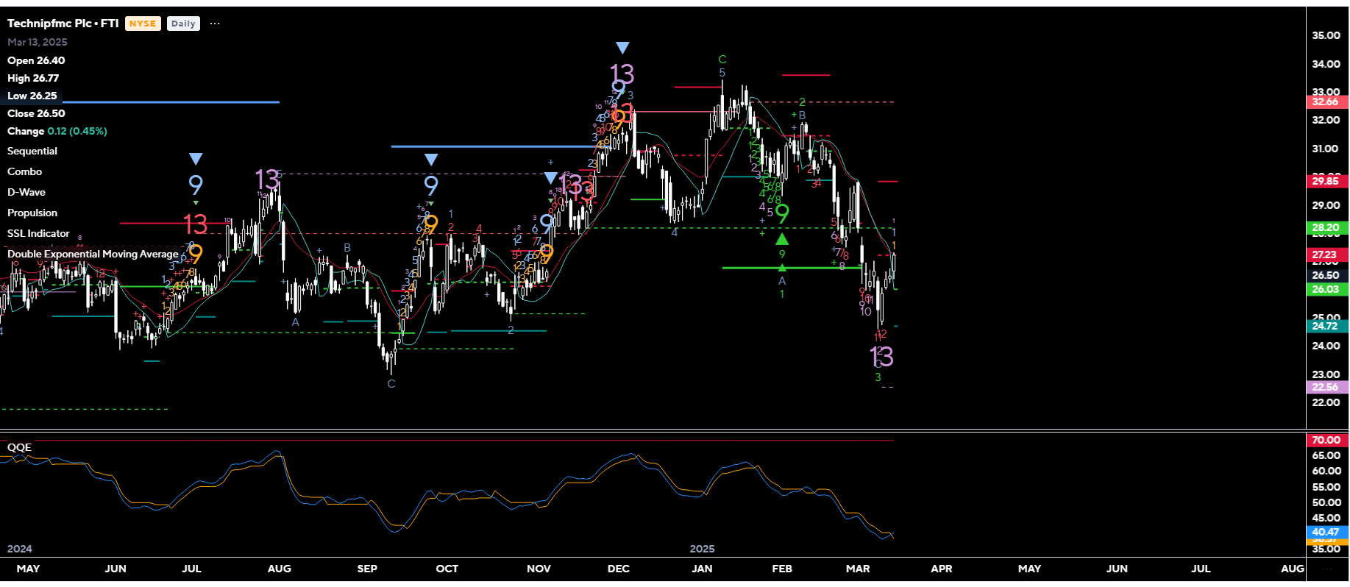Screen dimensions: 1350x587
Task: Click the APR label on time axis
Action: (941, 569)
